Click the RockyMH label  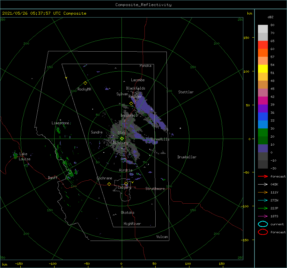pyautogui.click(x=84, y=89)
